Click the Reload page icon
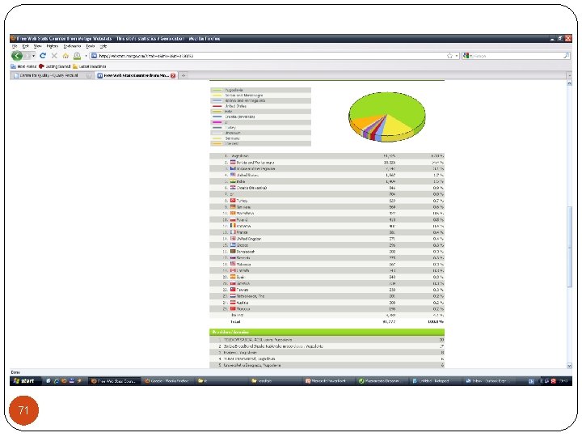 coord(43,56)
